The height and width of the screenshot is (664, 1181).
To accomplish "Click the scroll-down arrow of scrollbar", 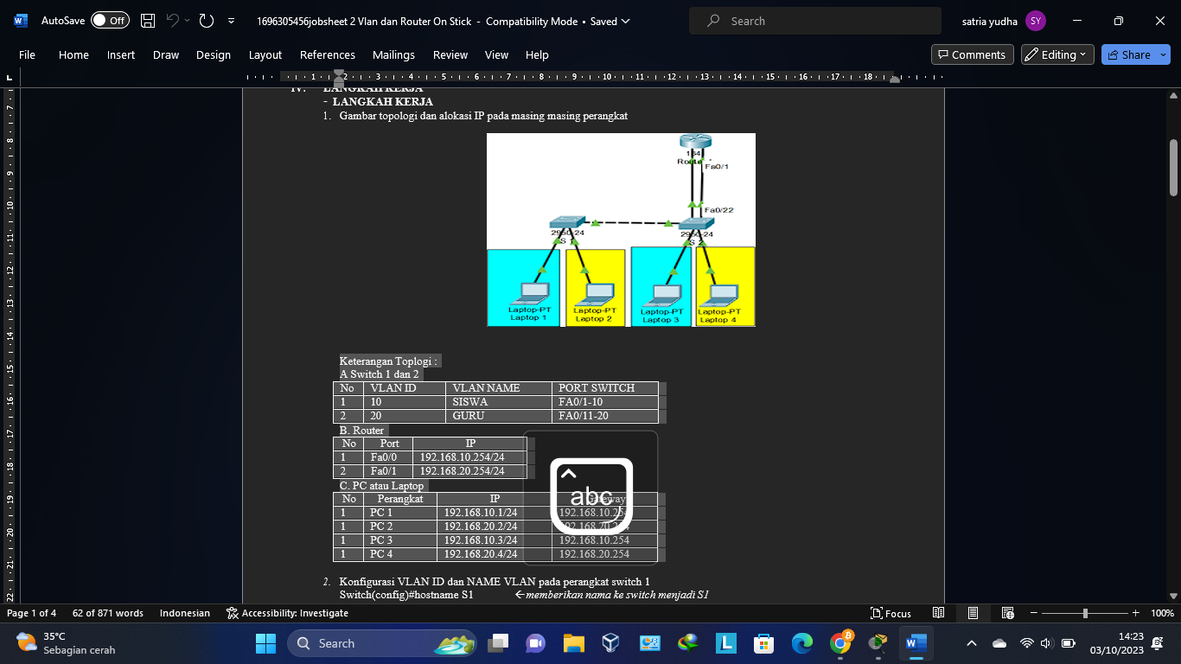I will coord(1173,595).
